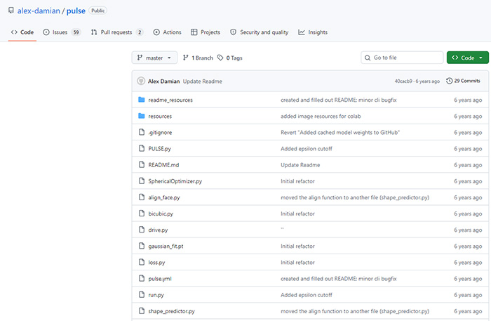The width and height of the screenshot is (491, 321).
Task: View the 0 Tags link
Action: point(230,58)
